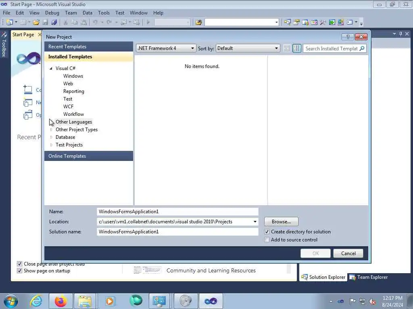The width and height of the screenshot is (413, 309).
Task: Open the New Project icon dropdown arrow
Action: pos(16,23)
